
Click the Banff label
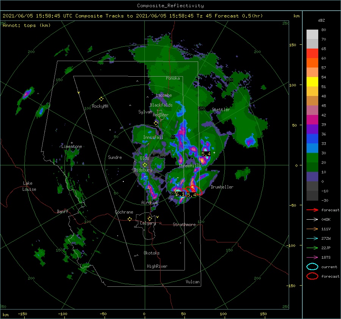click(63, 212)
